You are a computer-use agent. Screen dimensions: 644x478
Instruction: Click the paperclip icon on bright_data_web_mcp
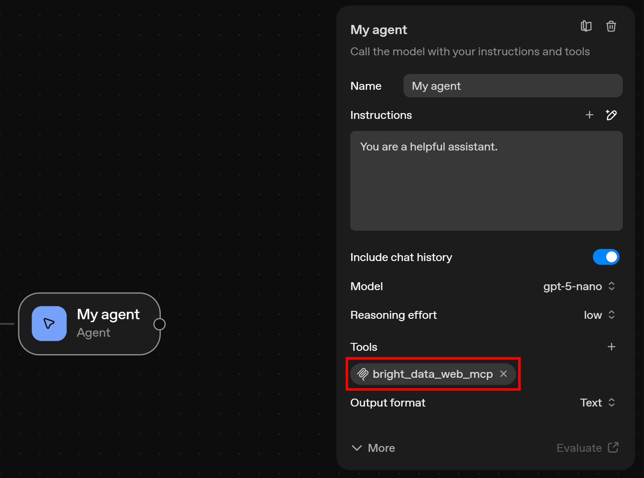363,374
